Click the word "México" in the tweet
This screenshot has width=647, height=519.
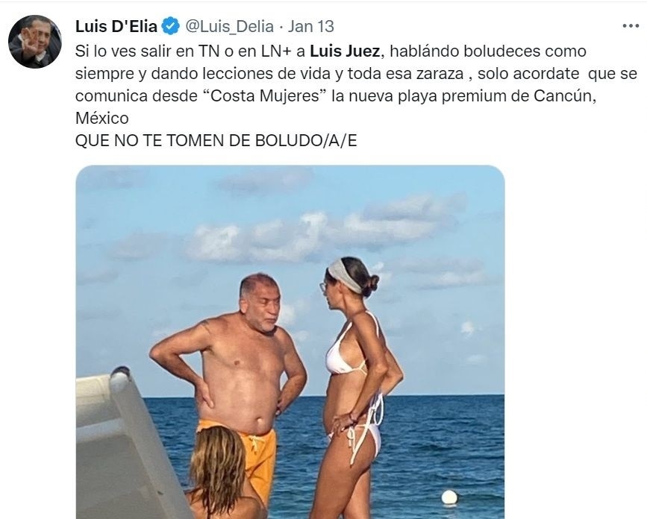tap(102, 119)
